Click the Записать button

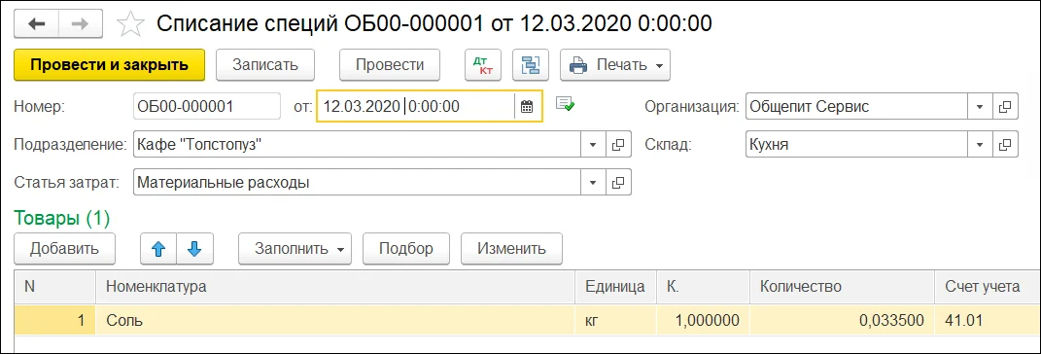point(265,65)
